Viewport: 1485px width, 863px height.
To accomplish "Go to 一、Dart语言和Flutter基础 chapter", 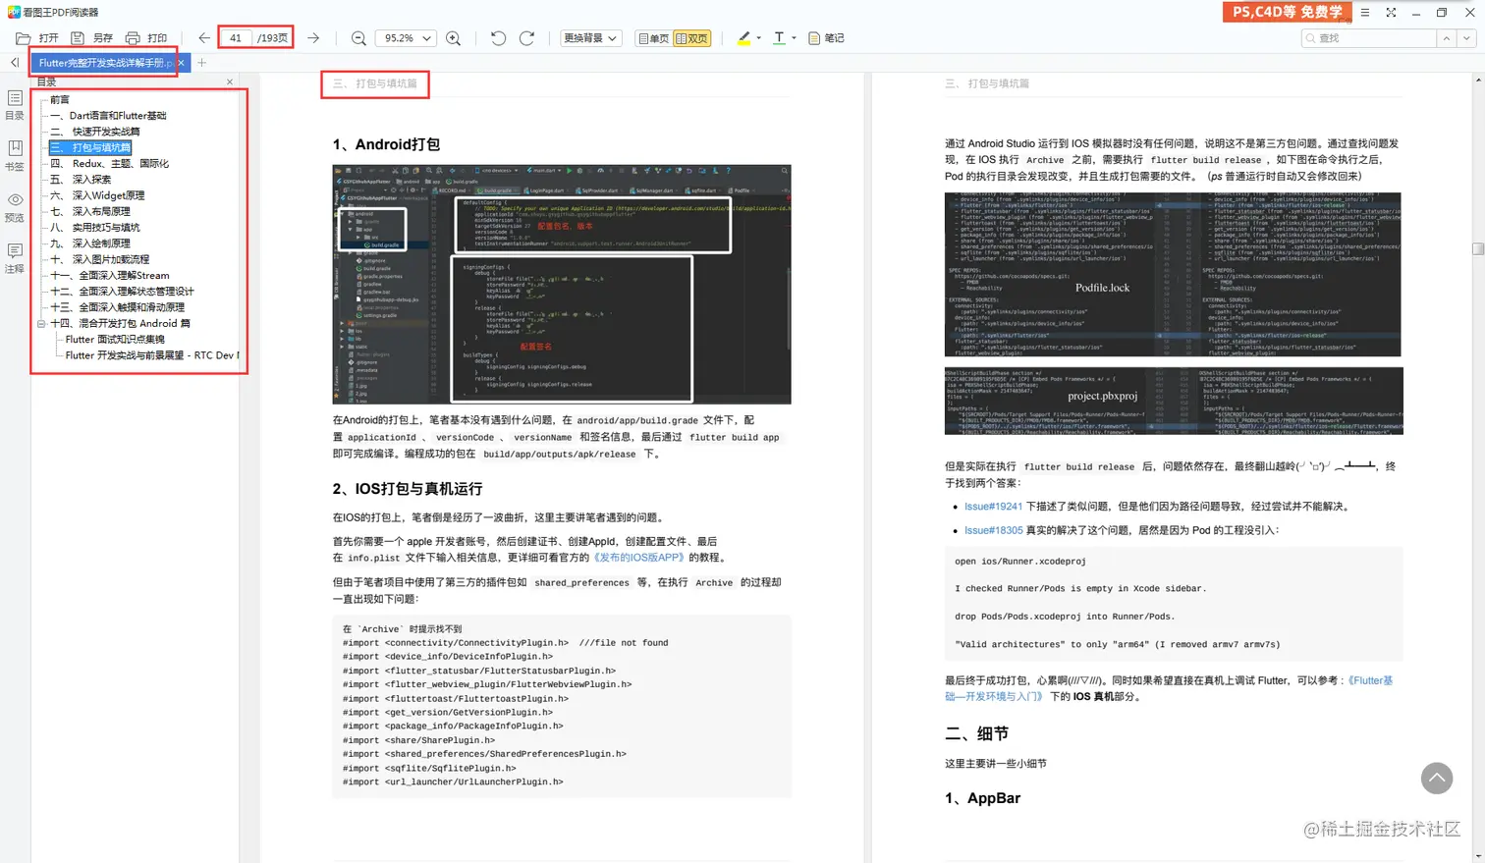I will point(108,116).
